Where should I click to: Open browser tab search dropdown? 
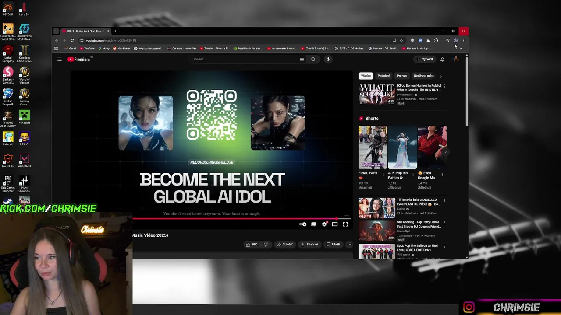[56, 31]
